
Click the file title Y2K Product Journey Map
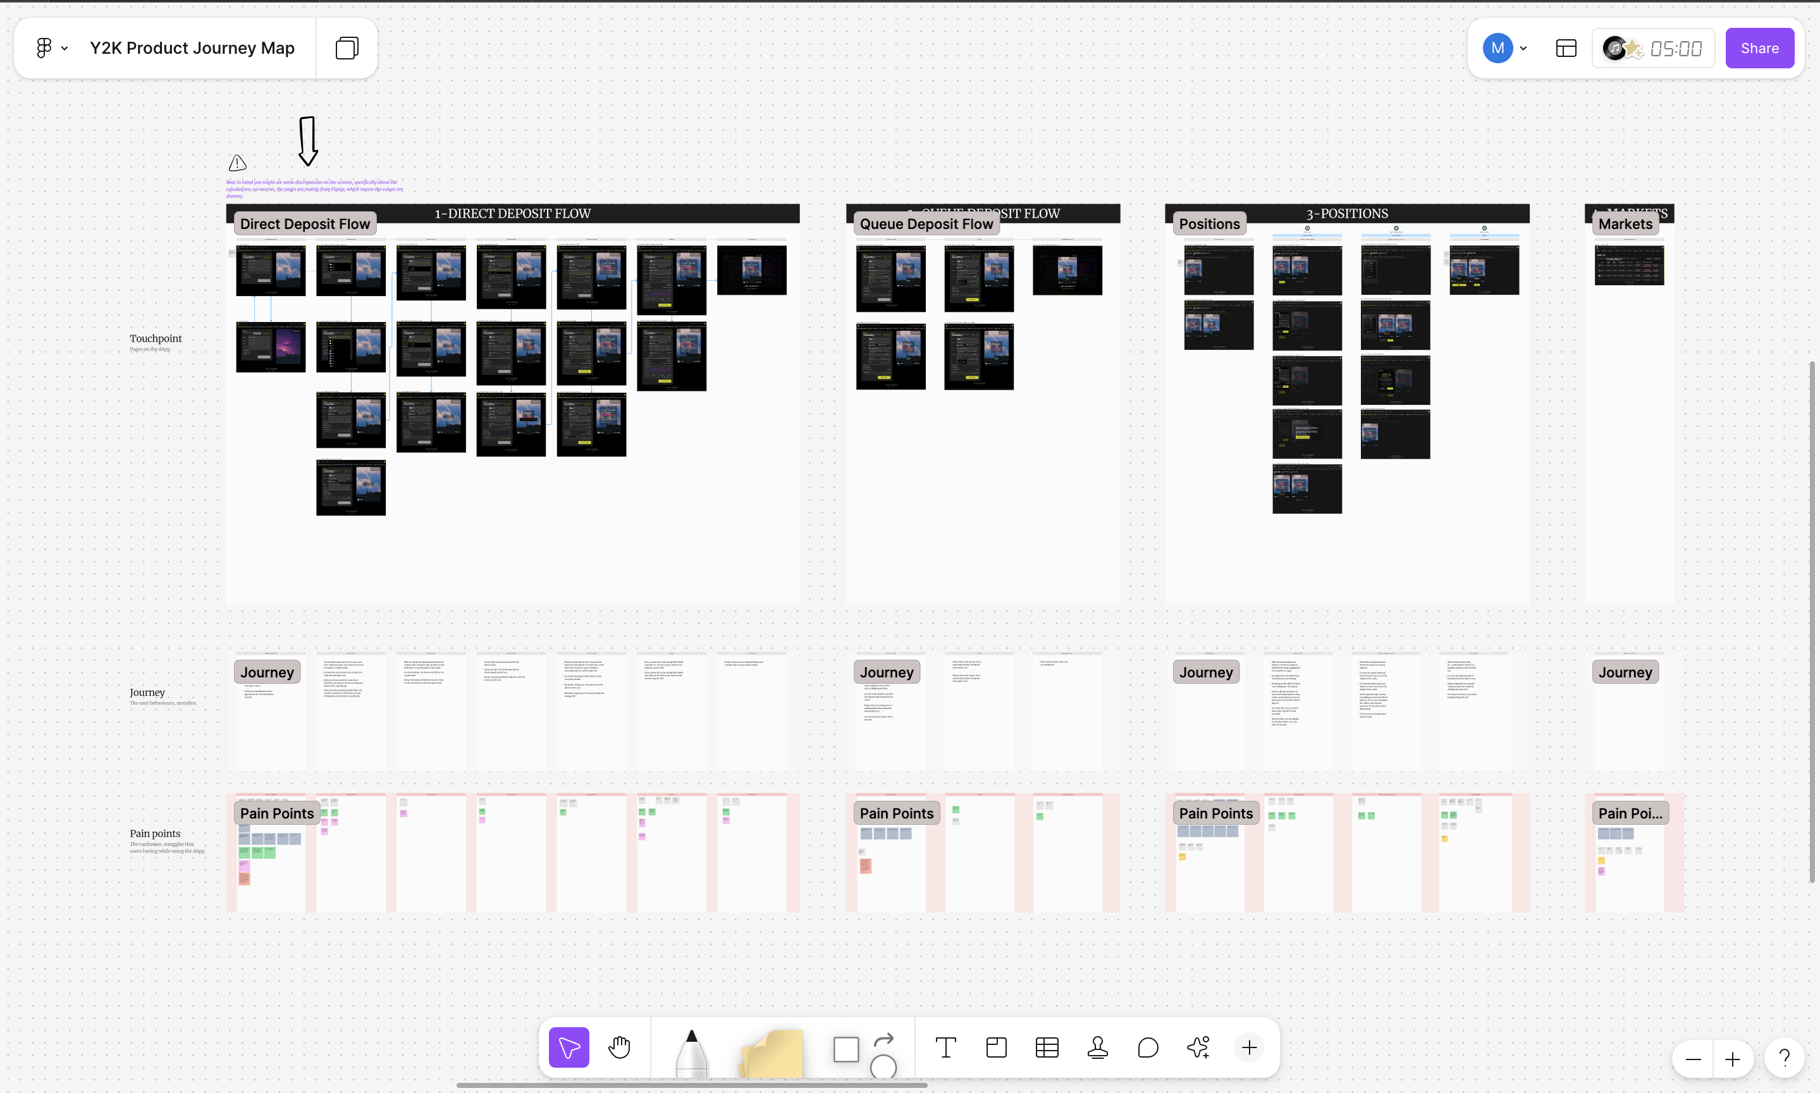[192, 48]
